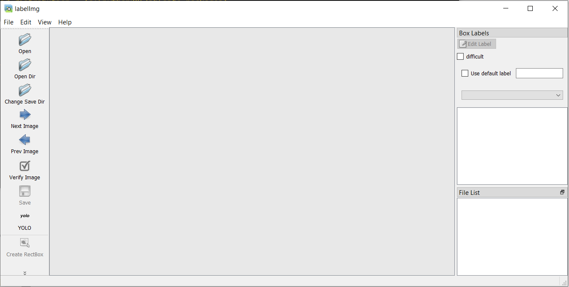Choose the Change Save Dir icon
The width and height of the screenshot is (569, 287).
coord(25,90)
